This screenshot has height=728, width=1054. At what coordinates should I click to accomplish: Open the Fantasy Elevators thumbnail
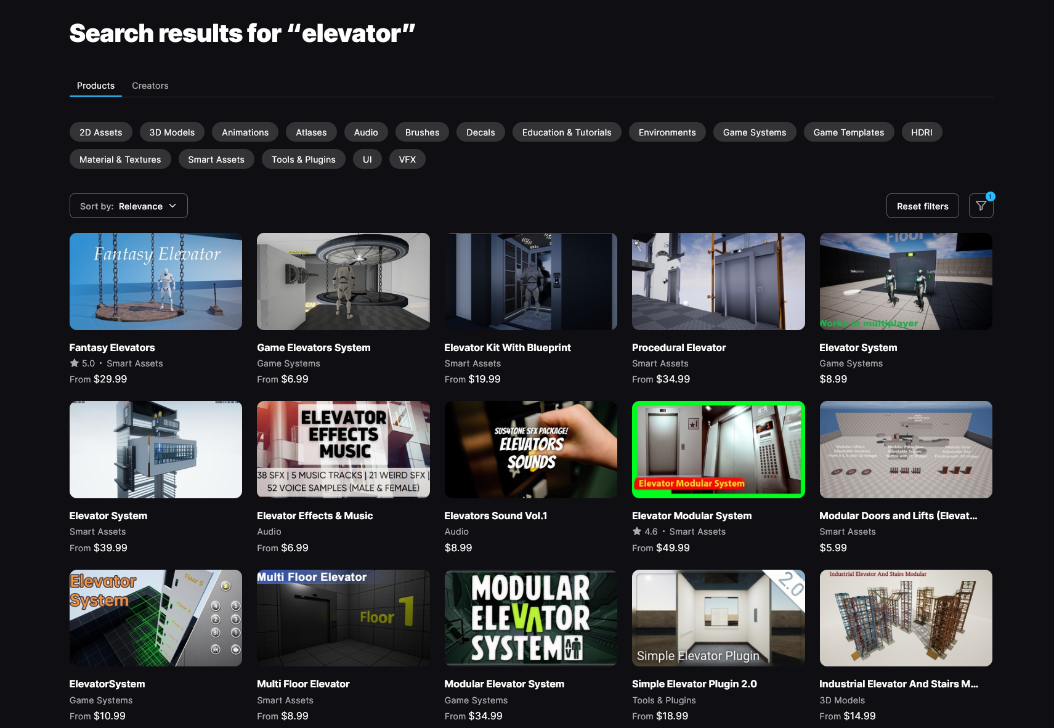pyautogui.click(x=156, y=281)
